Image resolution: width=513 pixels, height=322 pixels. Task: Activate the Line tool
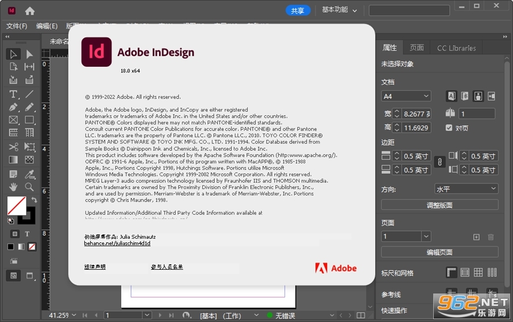[30, 94]
